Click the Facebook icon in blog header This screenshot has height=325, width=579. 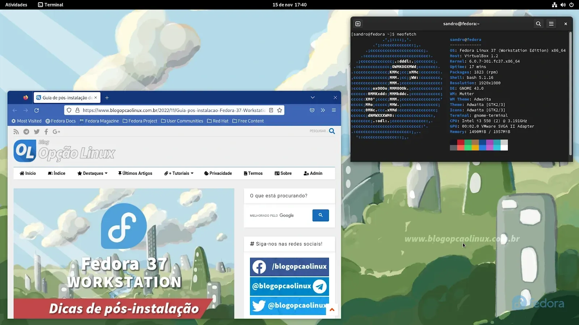pos(46,132)
